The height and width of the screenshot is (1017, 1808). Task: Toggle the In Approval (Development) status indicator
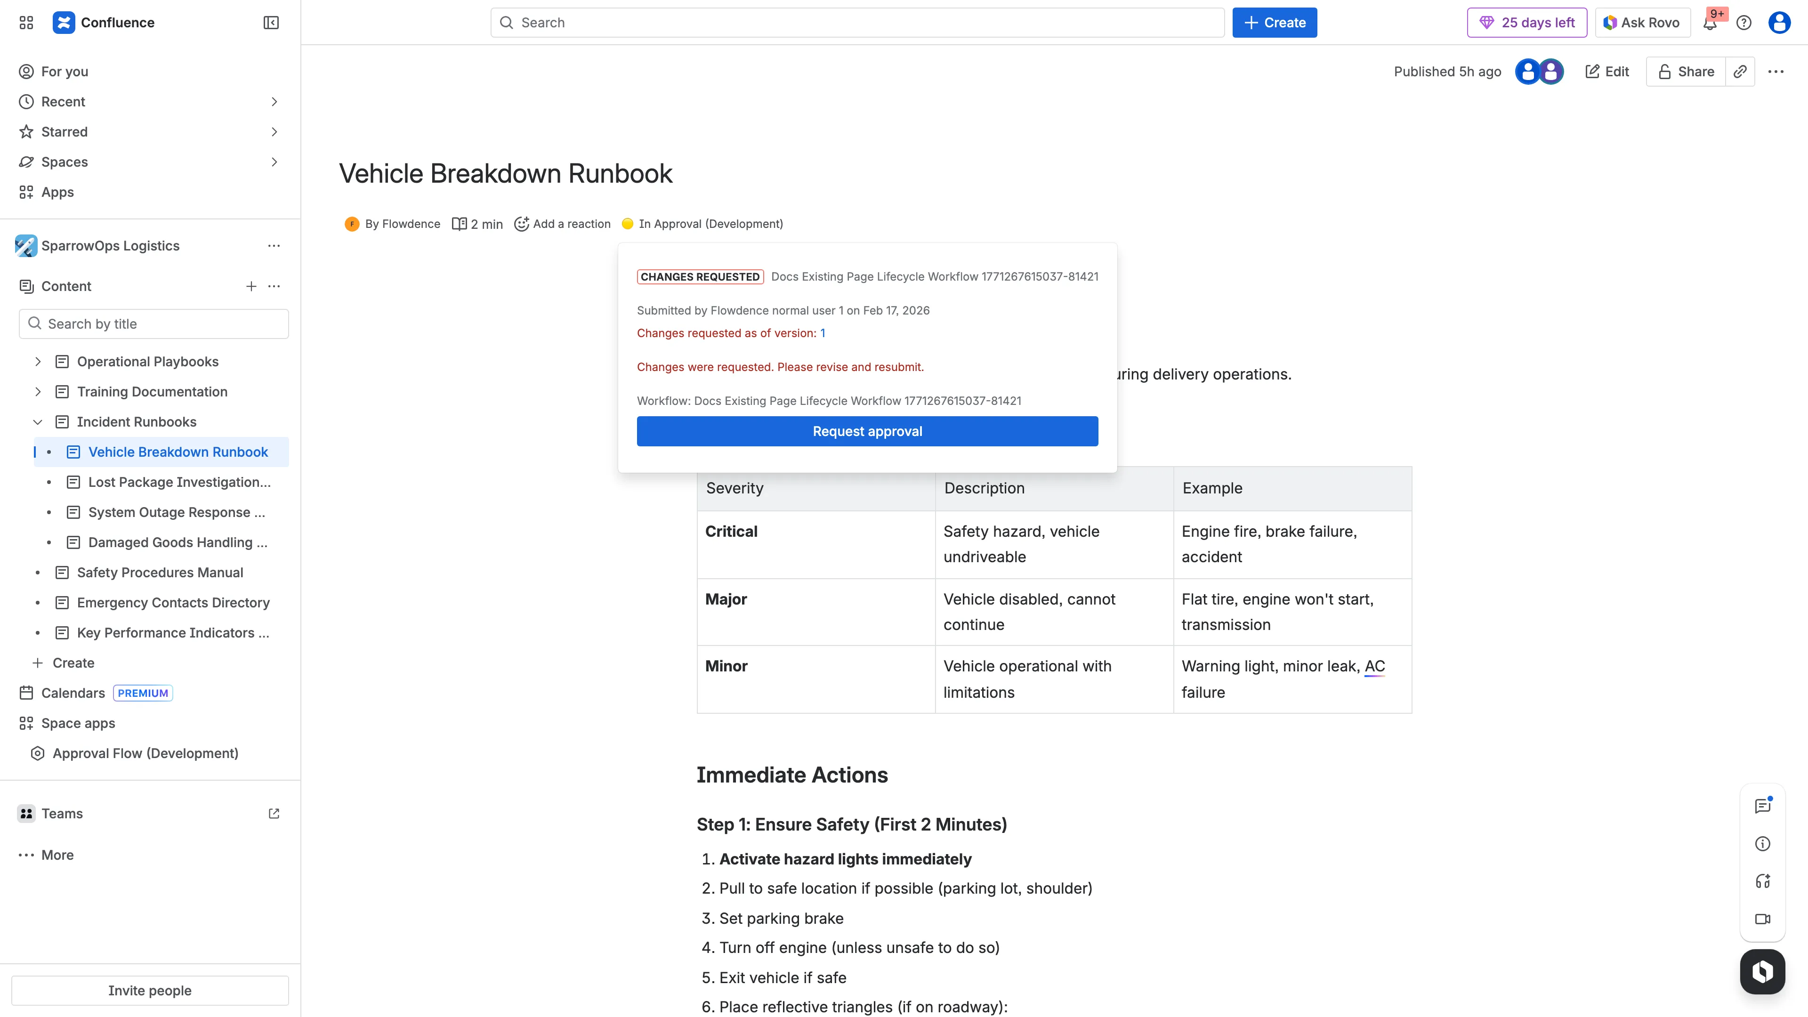(x=702, y=224)
